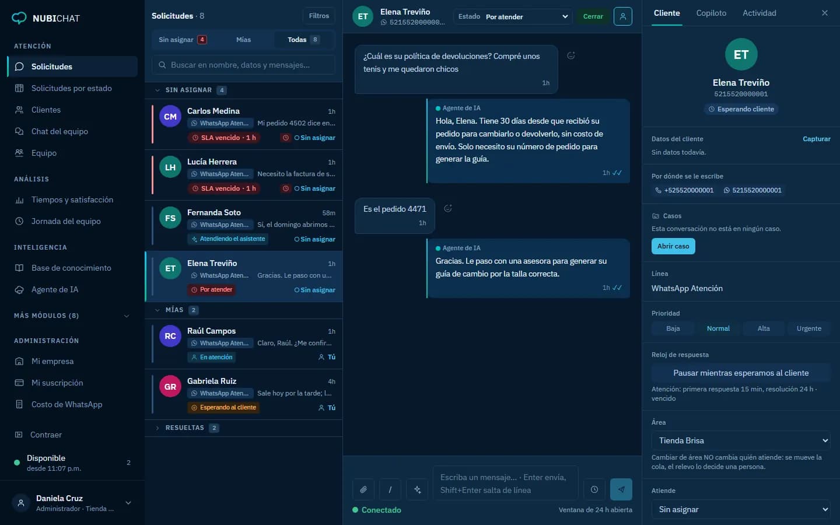This screenshot has width=840, height=525.
Task: Set priority to Baja
Action: click(673, 328)
